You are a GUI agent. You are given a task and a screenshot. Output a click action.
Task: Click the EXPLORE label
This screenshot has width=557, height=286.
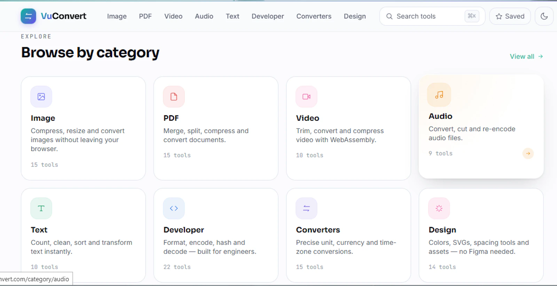click(36, 37)
